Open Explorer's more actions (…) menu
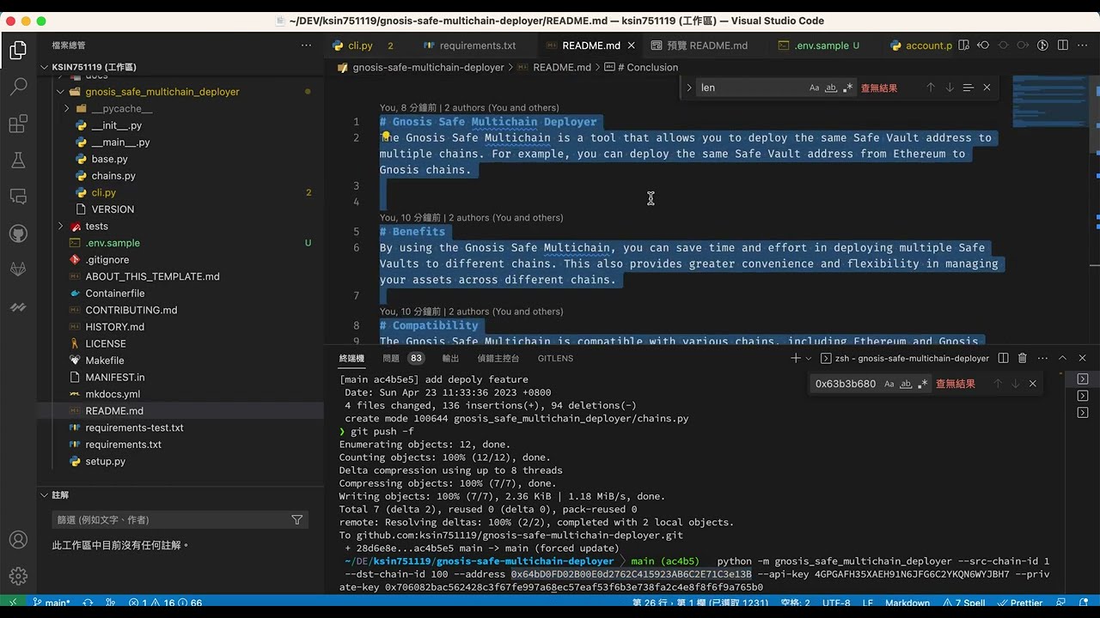 (x=306, y=45)
